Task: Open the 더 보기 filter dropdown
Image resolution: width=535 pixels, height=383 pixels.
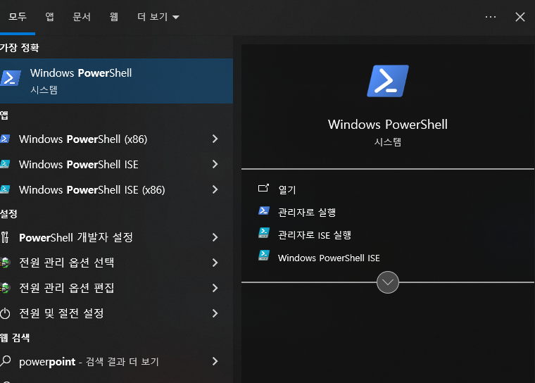Action: pyautogui.click(x=158, y=17)
